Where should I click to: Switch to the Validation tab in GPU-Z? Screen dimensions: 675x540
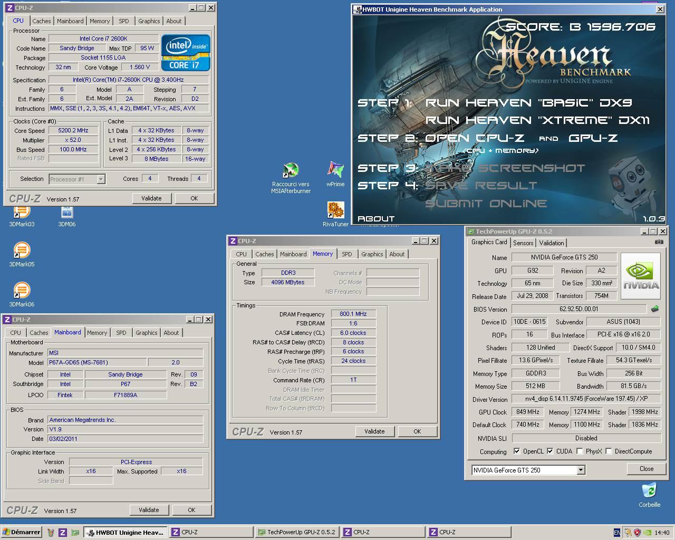(x=552, y=243)
